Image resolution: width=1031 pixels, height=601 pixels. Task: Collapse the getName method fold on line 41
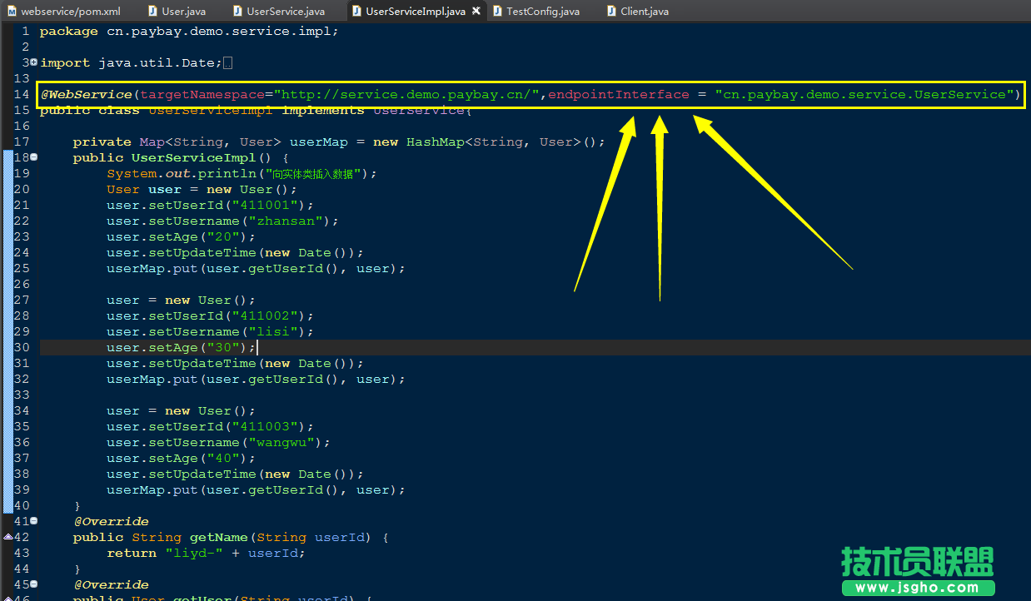coord(32,521)
